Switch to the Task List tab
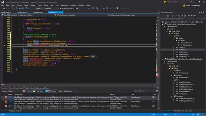The height and width of the screenshot is (116, 206). 12,111
